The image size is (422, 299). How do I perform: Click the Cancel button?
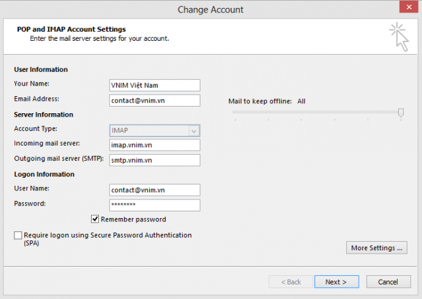pyautogui.click(x=388, y=282)
